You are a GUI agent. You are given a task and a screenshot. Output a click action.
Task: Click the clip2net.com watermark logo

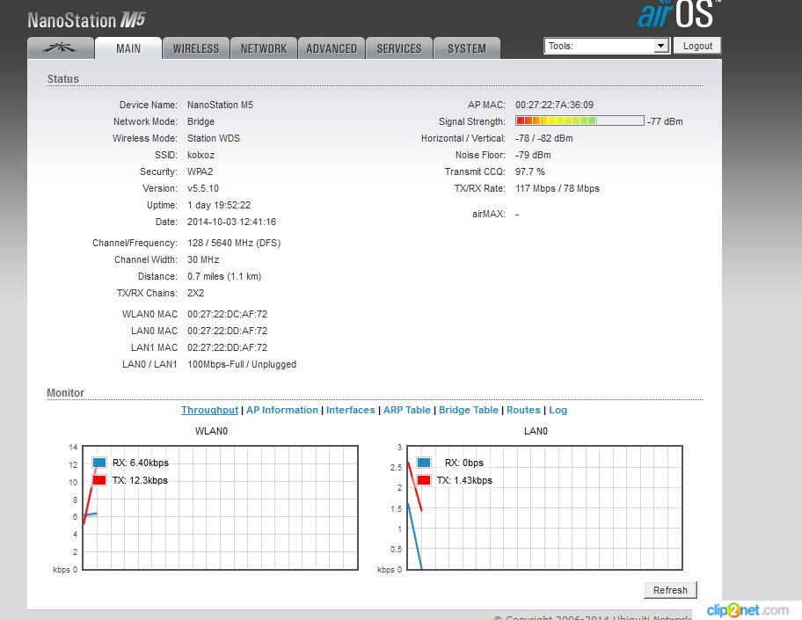tap(747, 609)
